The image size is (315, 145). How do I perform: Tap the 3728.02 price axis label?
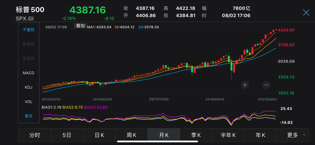click(x=286, y=45)
